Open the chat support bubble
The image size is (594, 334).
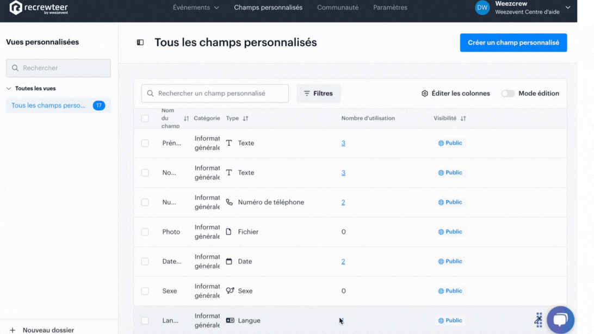click(x=560, y=320)
